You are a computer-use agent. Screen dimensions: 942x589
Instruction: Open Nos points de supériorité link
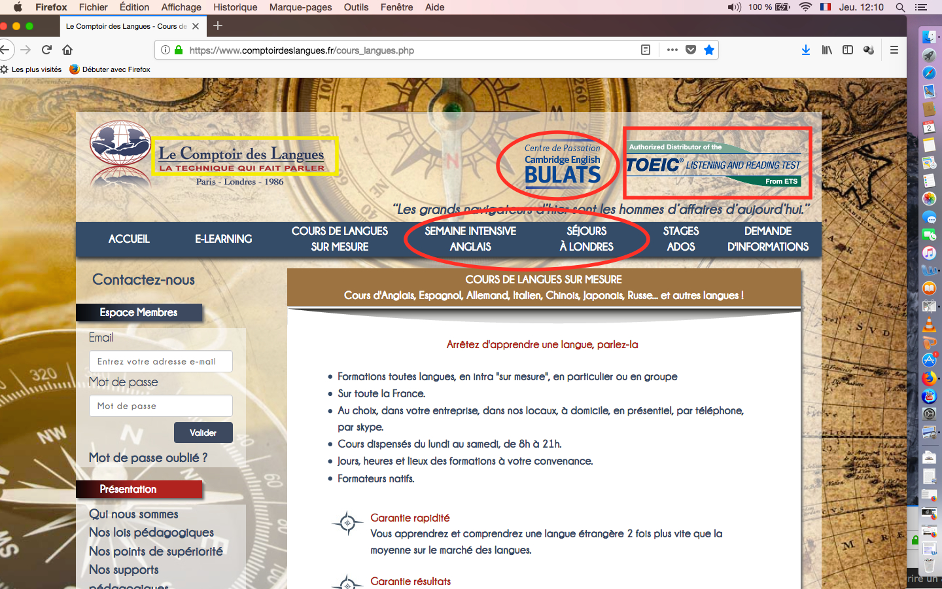pyautogui.click(x=156, y=551)
